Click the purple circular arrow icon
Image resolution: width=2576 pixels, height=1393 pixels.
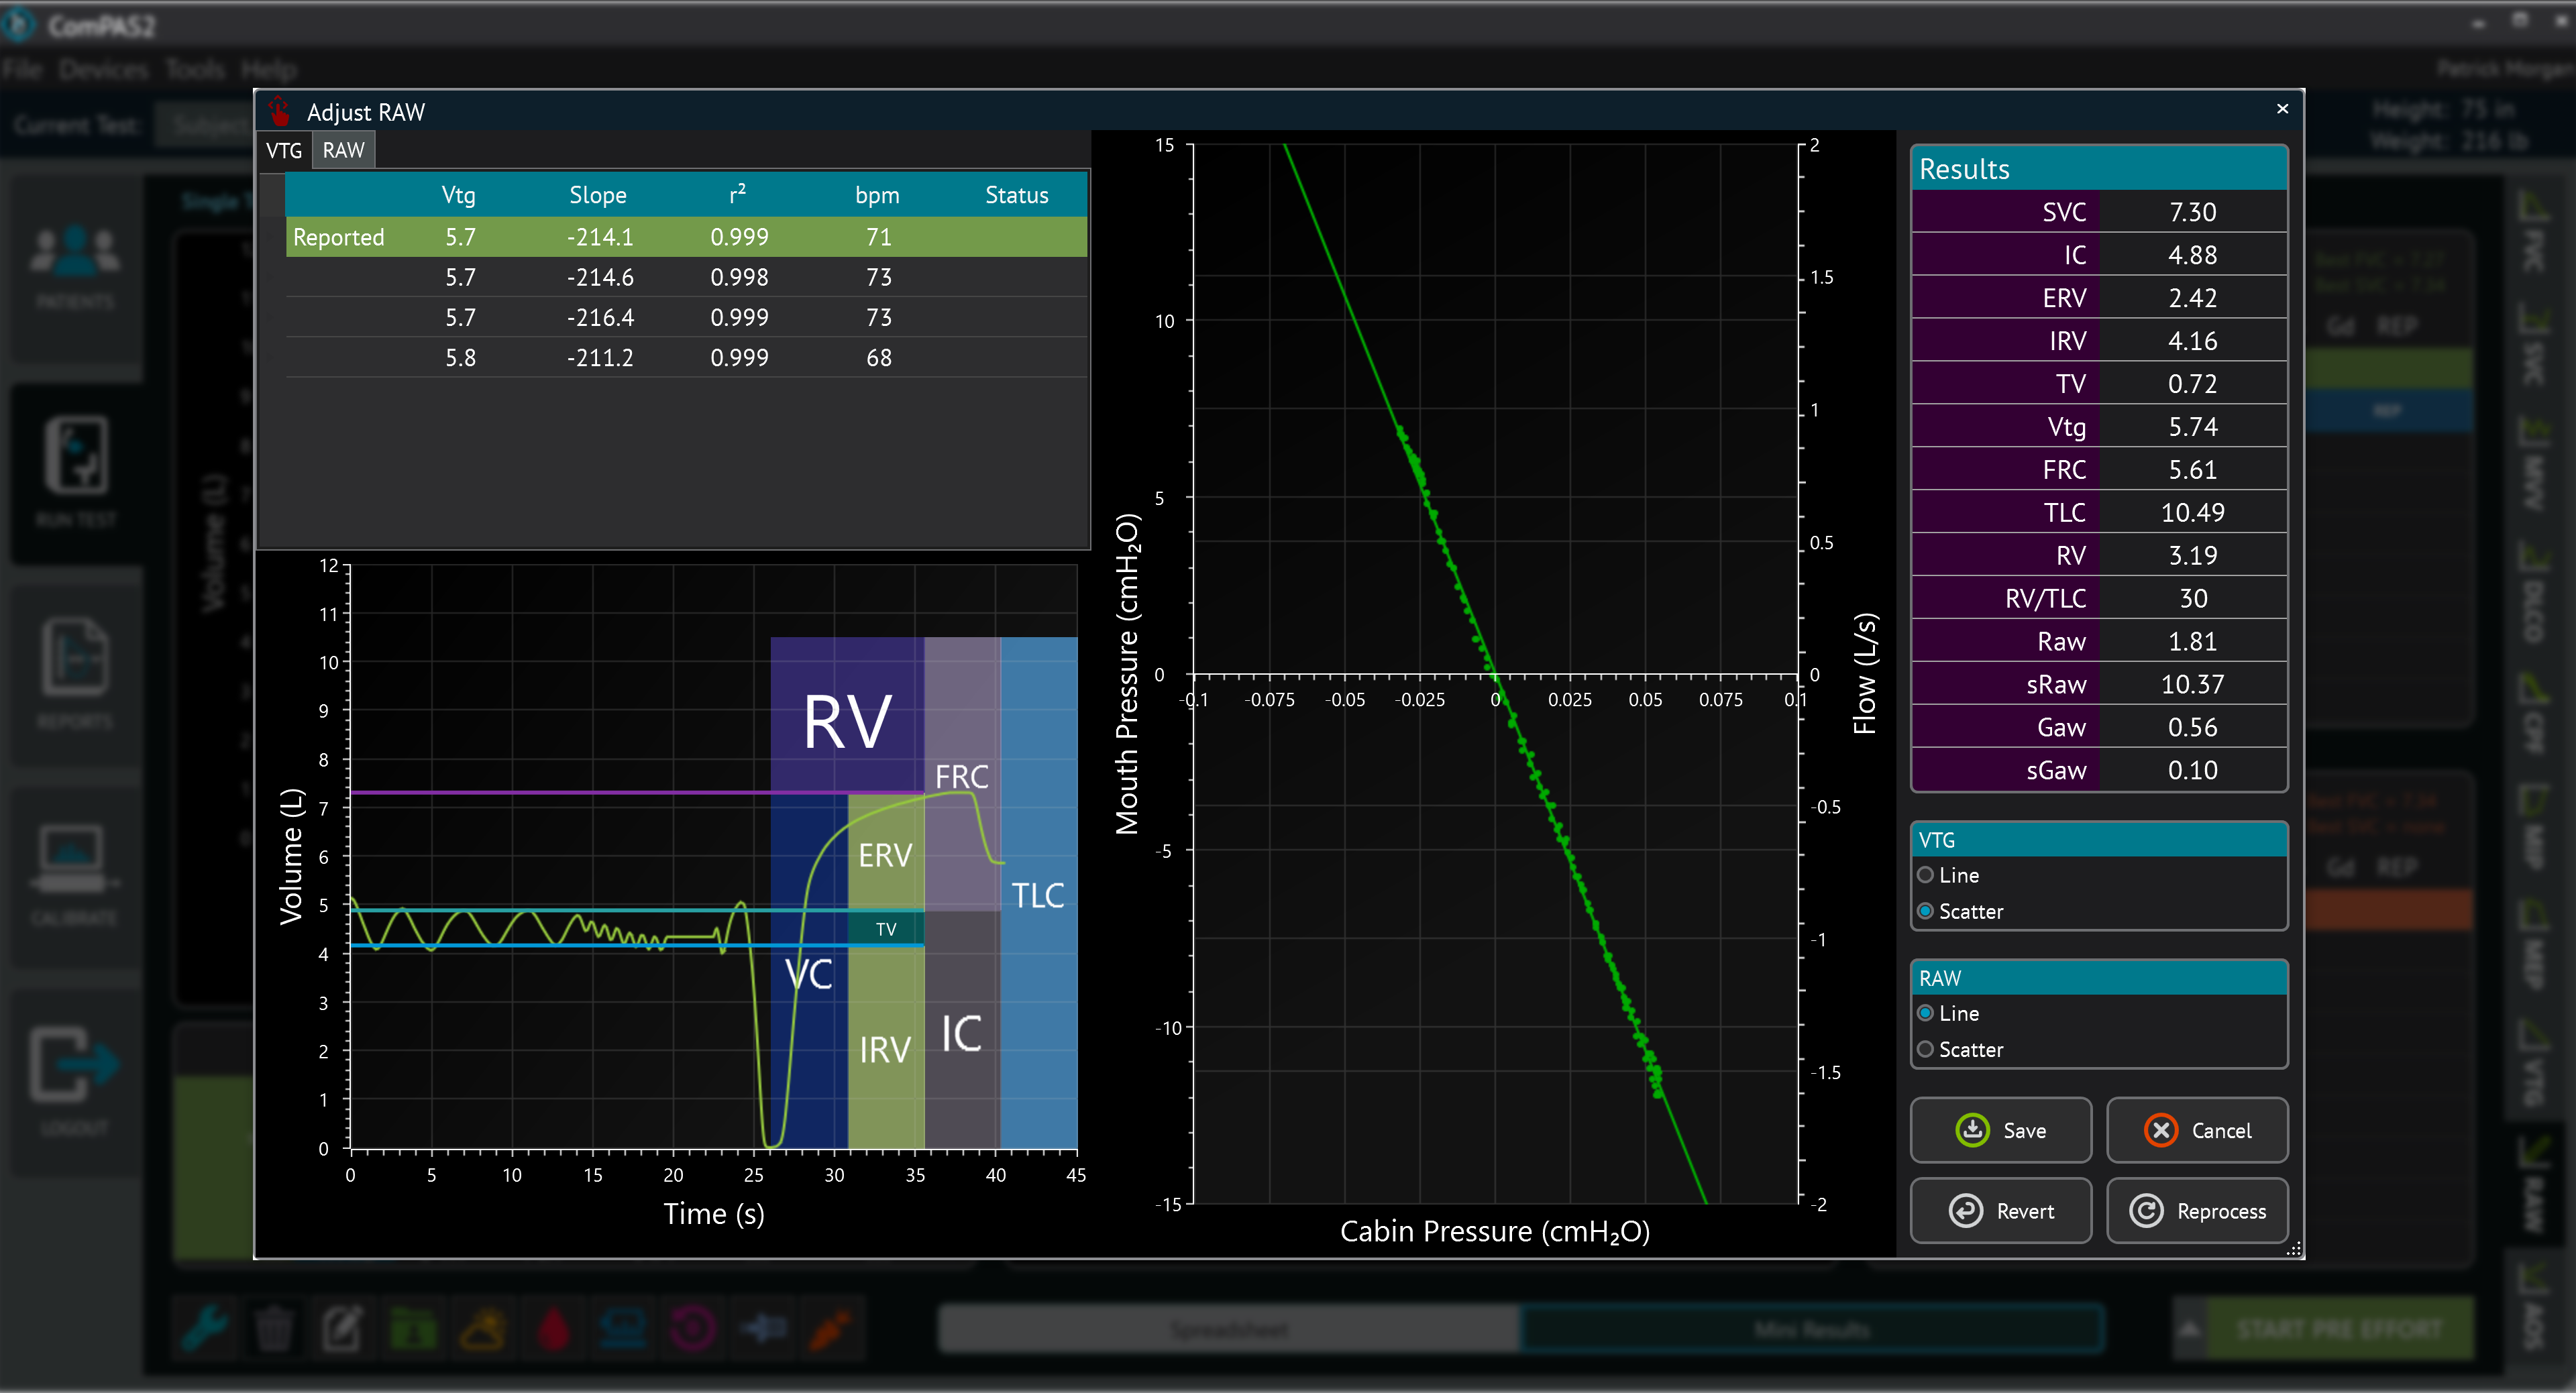click(x=693, y=1329)
